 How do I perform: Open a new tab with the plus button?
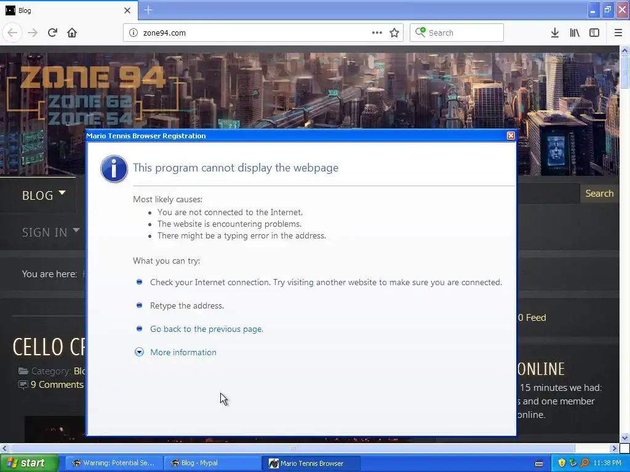pyautogui.click(x=148, y=10)
